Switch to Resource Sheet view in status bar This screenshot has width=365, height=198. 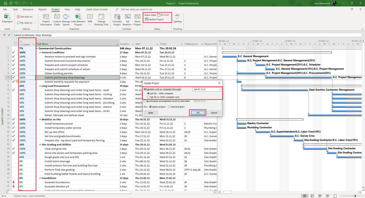327,196
